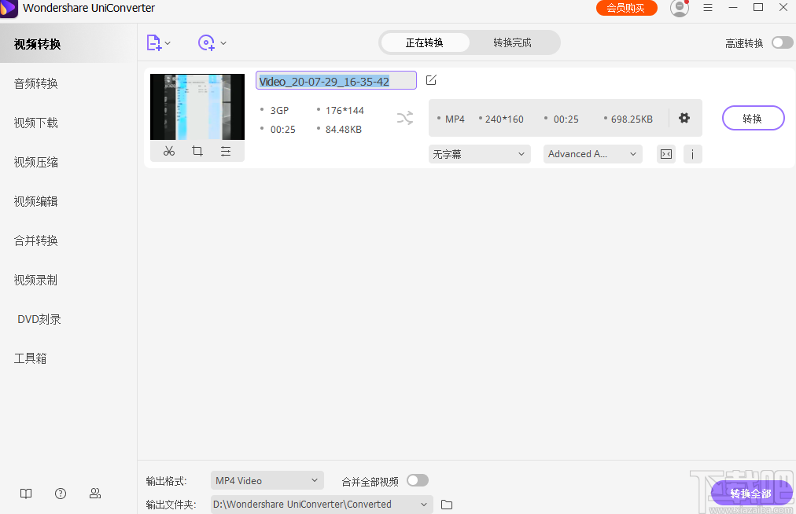Open the subtitle editor box icon
Viewport: 796px width, 514px height.
(665, 153)
